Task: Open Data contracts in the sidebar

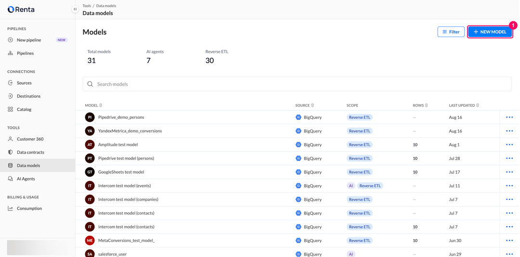Action: point(38,152)
